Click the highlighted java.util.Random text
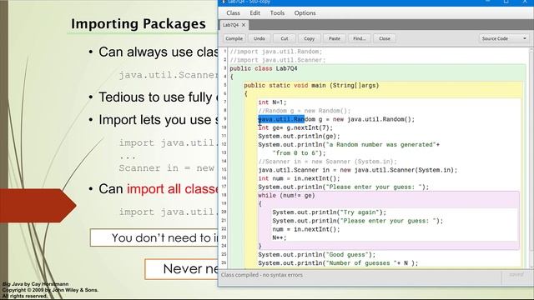This screenshot has height=300, width=534. 281,119
